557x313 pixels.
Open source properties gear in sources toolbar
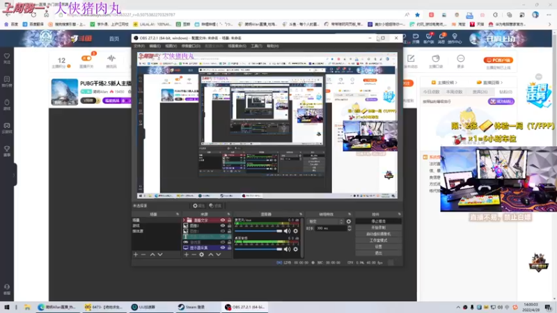pos(201,255)
